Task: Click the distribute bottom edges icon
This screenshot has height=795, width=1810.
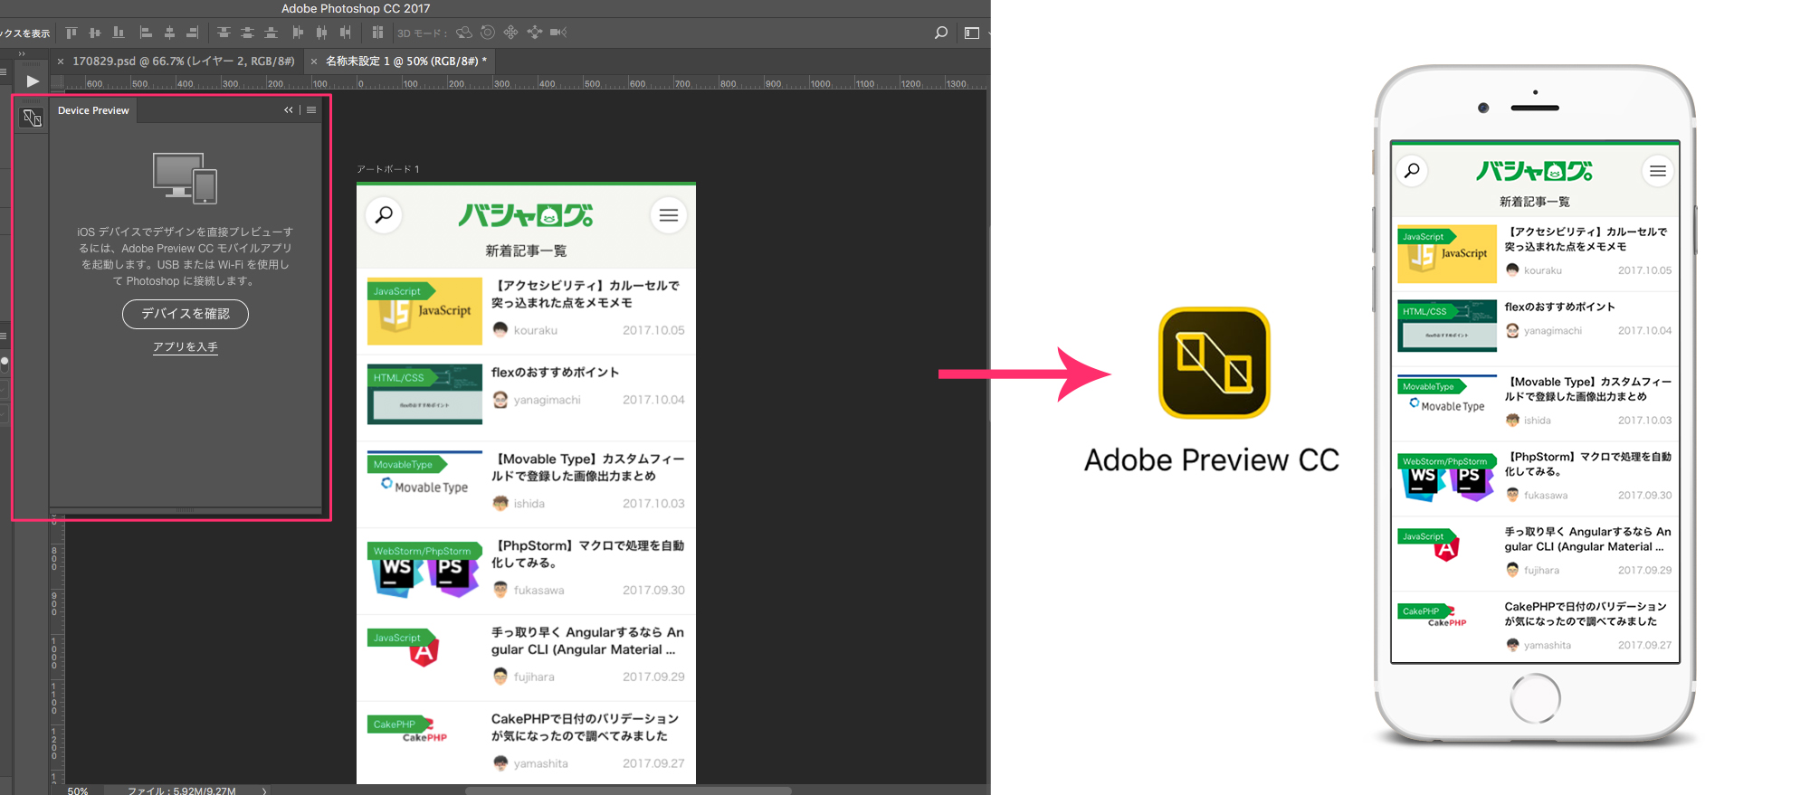Action: click(x=271, y=33)
